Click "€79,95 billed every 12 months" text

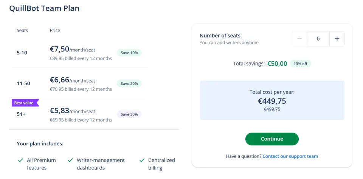pos(81,89)
